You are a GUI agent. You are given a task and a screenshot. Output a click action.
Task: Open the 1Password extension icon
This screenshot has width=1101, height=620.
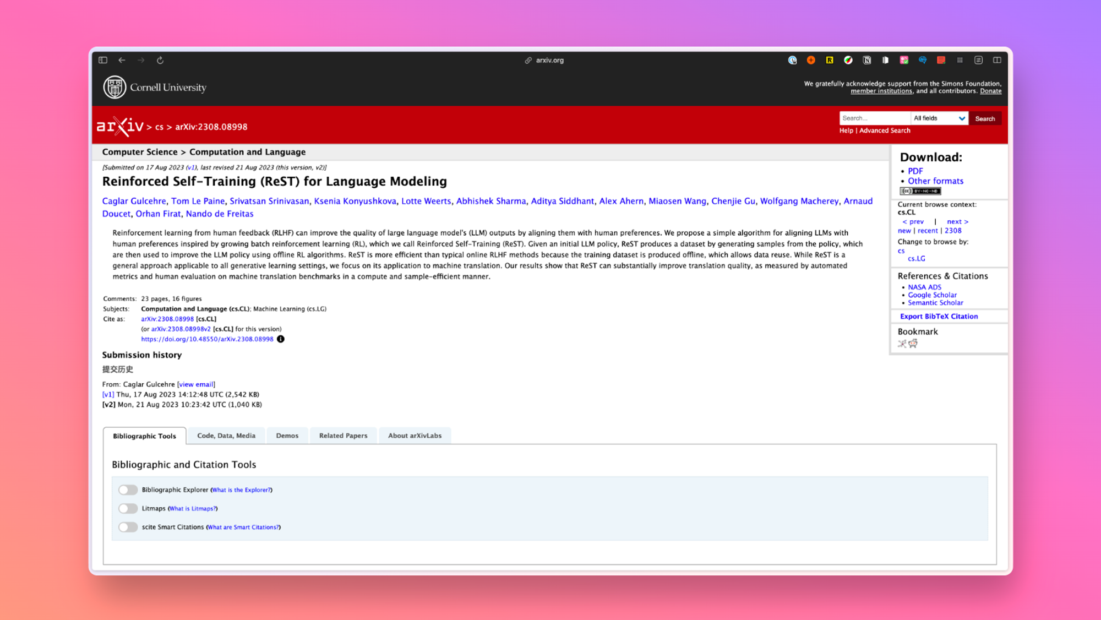tap(793, 60)
